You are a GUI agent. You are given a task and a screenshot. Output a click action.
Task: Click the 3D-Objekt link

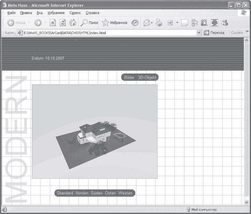(x=147, y=77)
